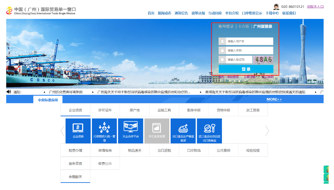Viewport: 334px width, 190px height.
Task: Select the 金融服务 category tab
Action: coord(76,176)
